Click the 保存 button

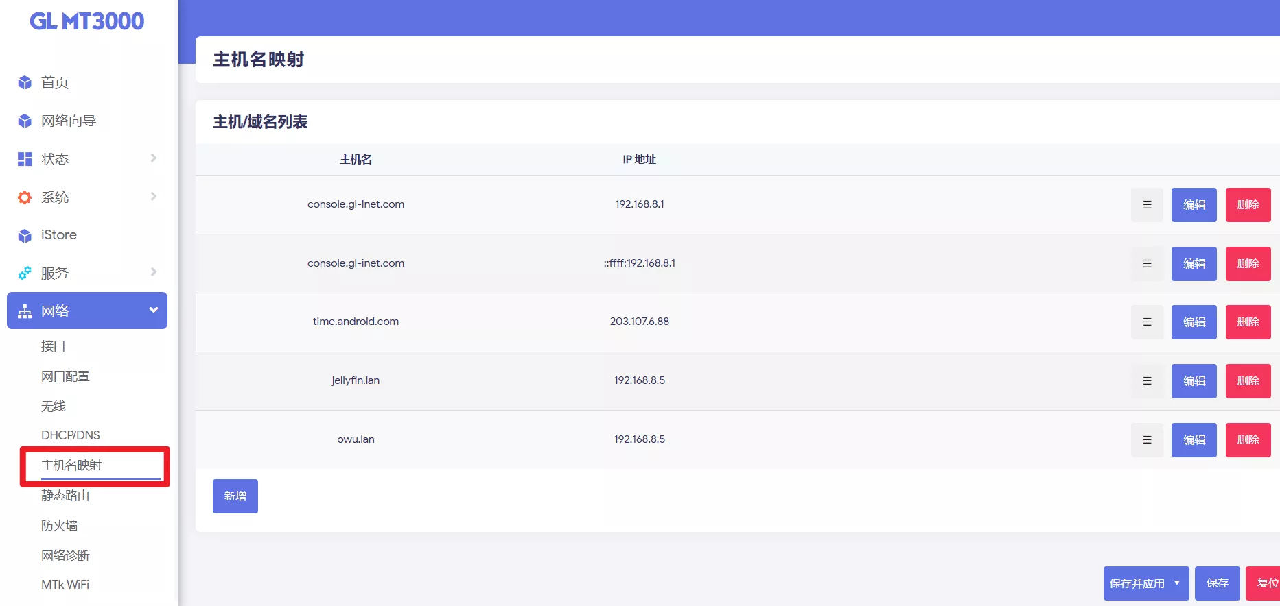[1218, 583]
